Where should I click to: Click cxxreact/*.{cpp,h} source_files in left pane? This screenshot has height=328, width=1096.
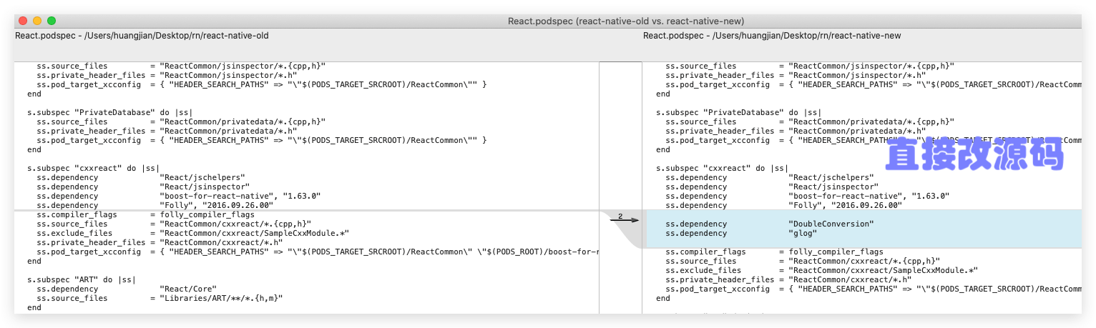tap(174, 224)
